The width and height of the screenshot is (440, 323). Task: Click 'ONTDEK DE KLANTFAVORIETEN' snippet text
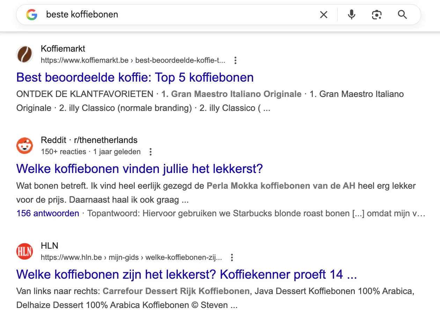coord(85,94)
